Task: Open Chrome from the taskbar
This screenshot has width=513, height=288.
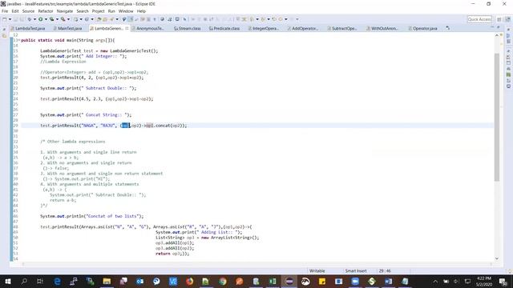Action: click(x=223, y=281)
